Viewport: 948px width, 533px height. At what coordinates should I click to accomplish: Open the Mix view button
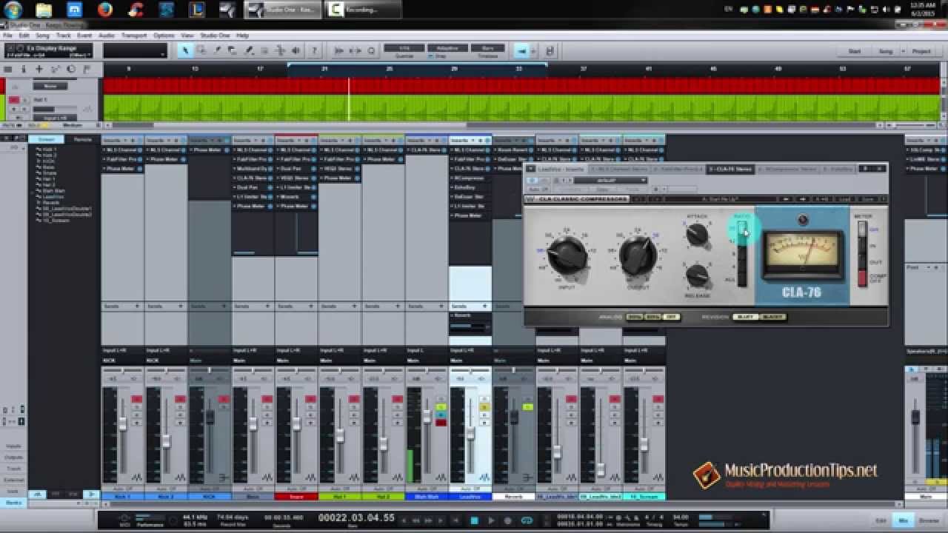(x=904, y=520)
